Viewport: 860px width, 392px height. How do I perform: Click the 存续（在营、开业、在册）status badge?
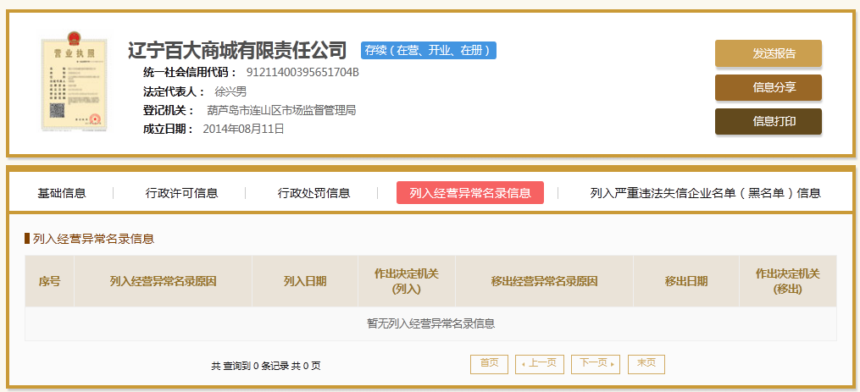click(428, 50)
